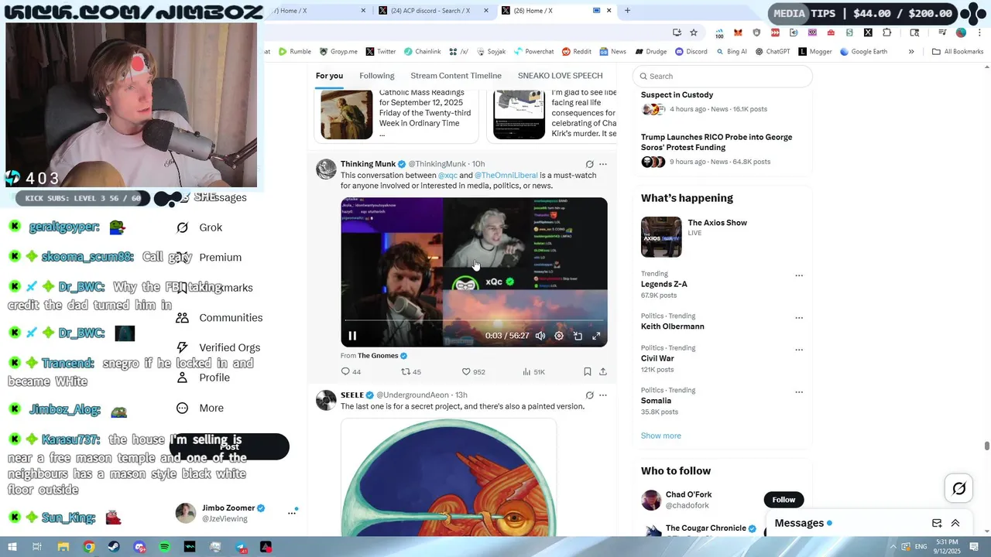
Task: Reply to the Thinking Munk post
Action: (x=351, y=372)
